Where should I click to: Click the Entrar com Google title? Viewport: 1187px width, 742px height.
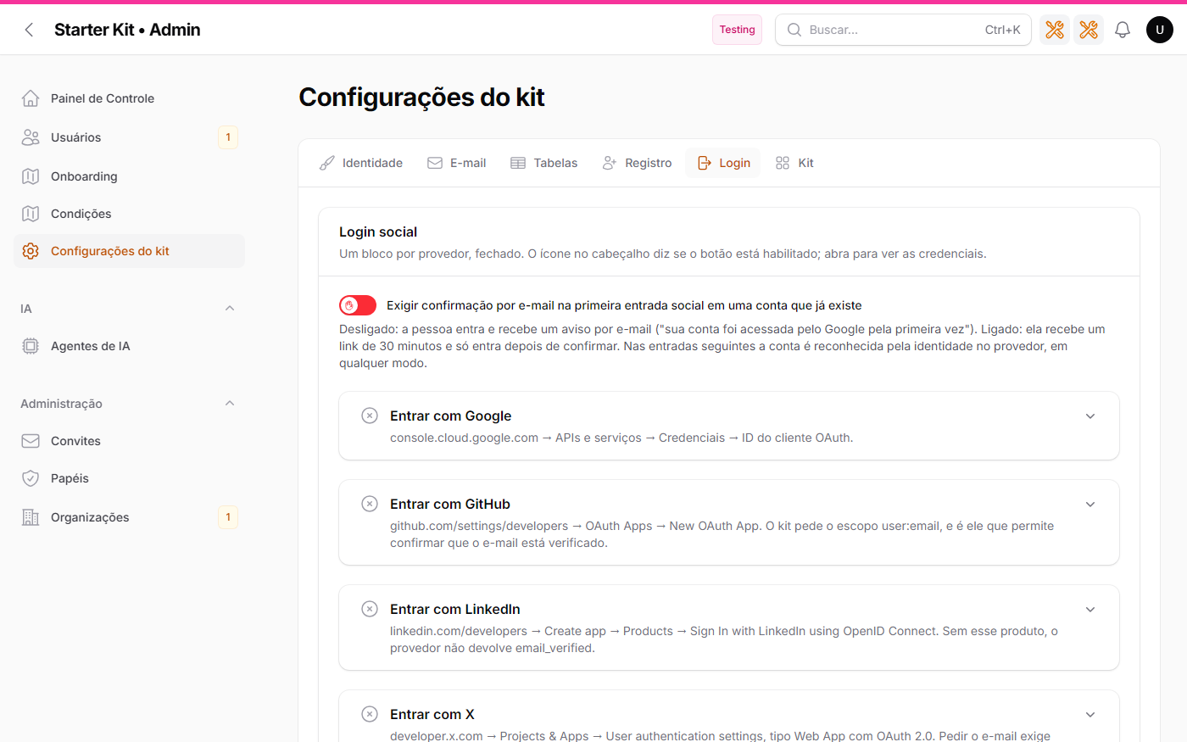(451, 416)
